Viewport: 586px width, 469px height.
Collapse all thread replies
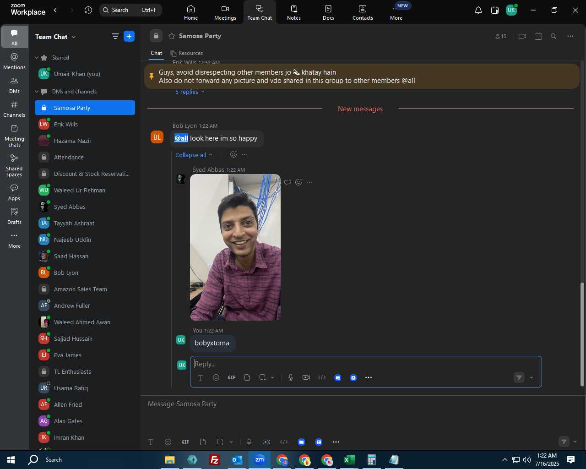tap(194, 155)
